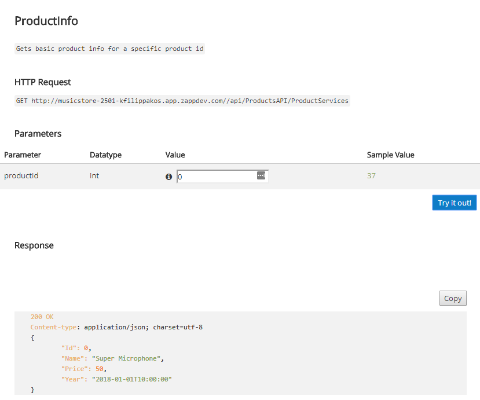Click the Content-type header line in response
This screenshot has width=480, height=400.
(116, 327)
